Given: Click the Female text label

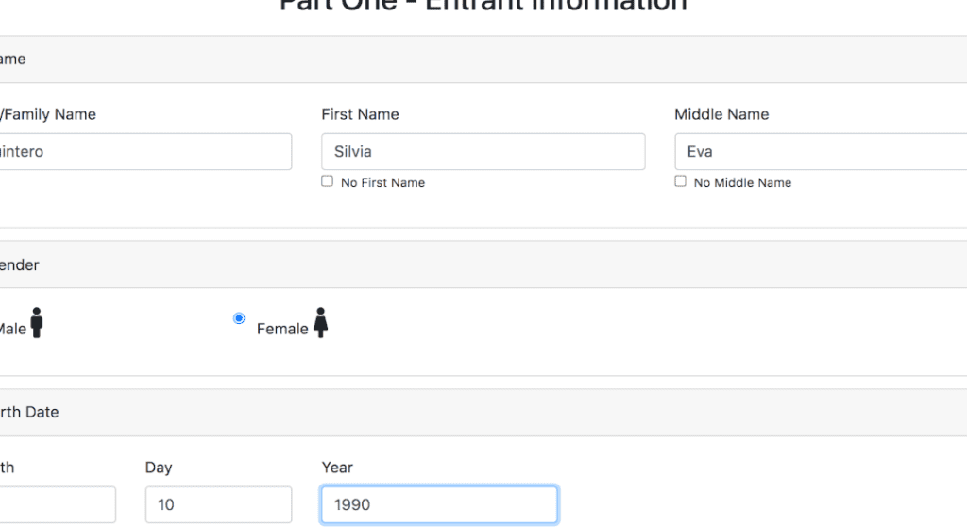Looking at the screenshot, I should point(282,329).
